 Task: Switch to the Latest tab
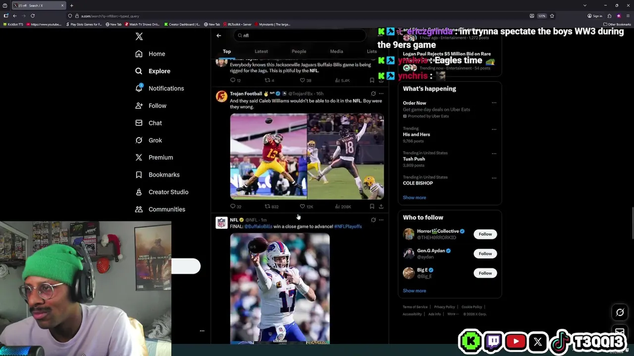(261, 51)
